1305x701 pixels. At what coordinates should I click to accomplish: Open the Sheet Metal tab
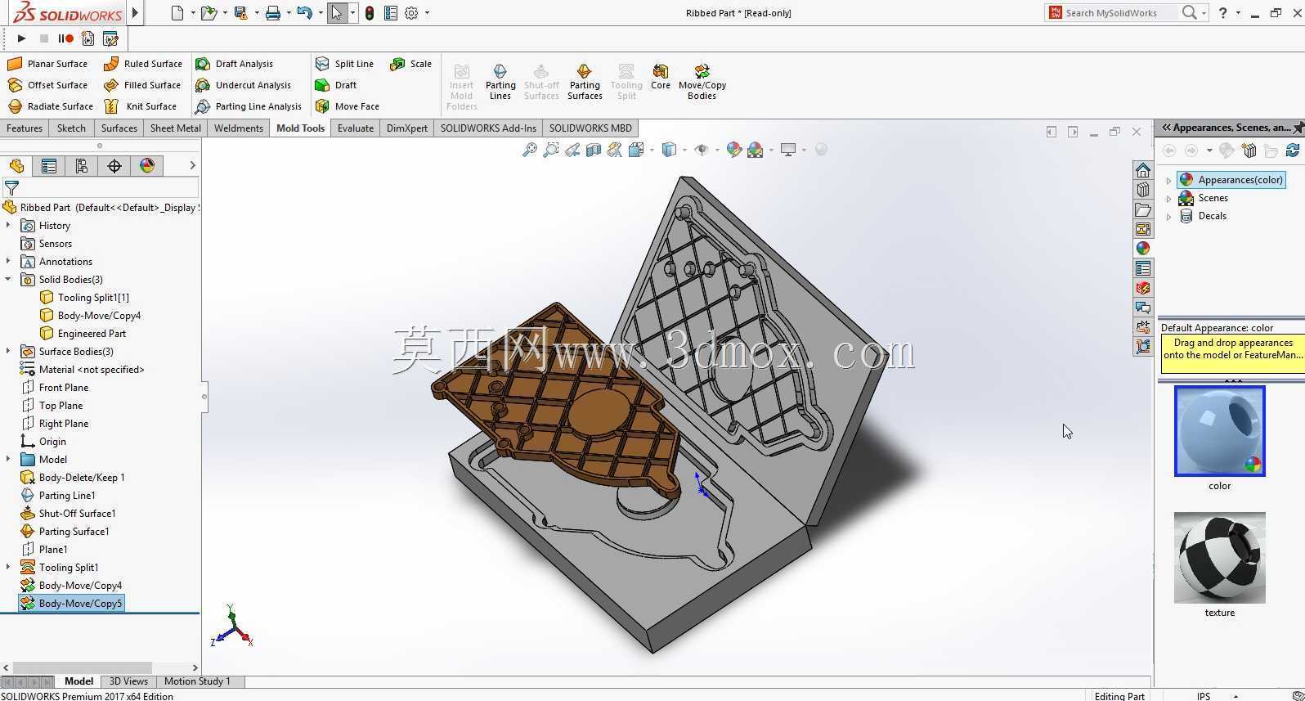pos(175,128)
